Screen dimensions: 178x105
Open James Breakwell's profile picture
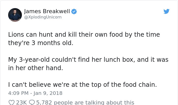tap(15, 15)
